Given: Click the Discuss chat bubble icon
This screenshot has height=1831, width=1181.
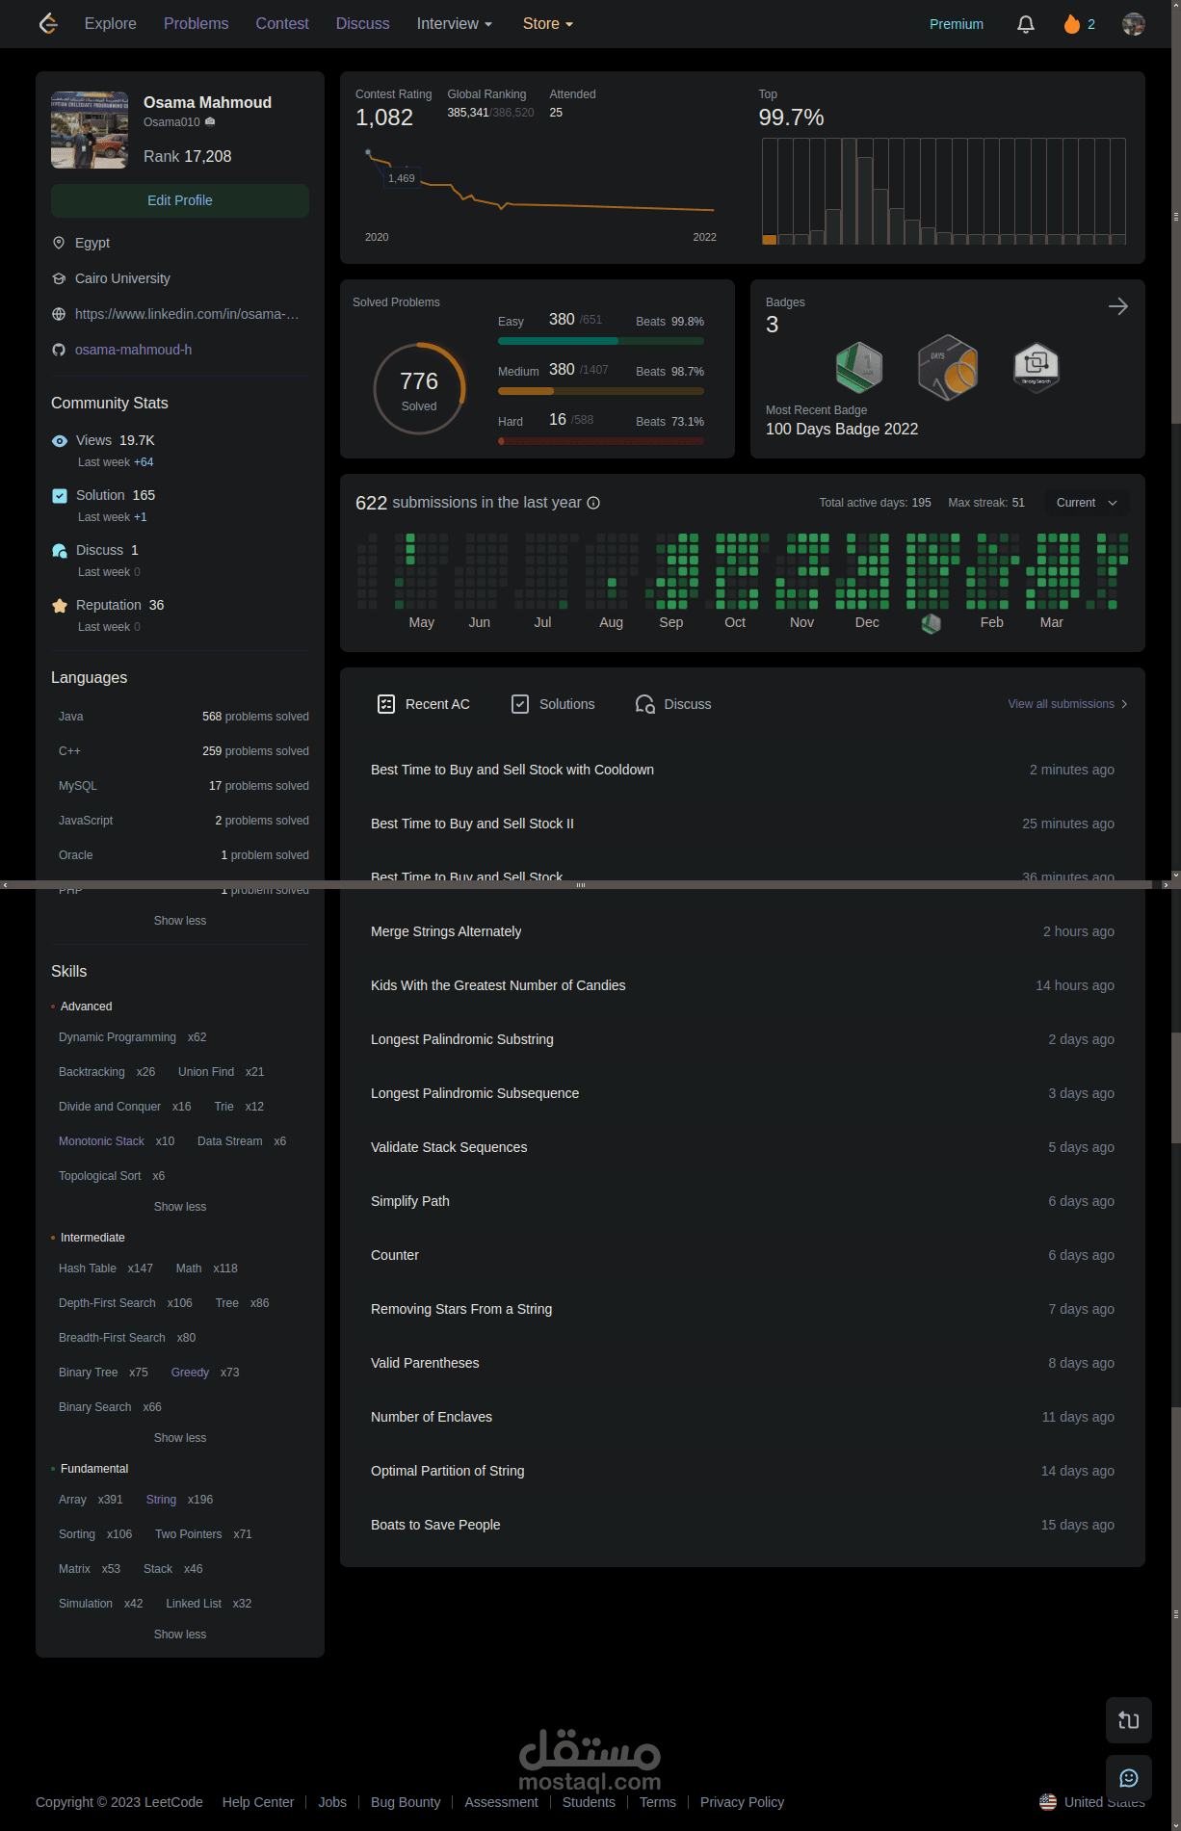Looking at the screenshot, I should click(60, 550).
